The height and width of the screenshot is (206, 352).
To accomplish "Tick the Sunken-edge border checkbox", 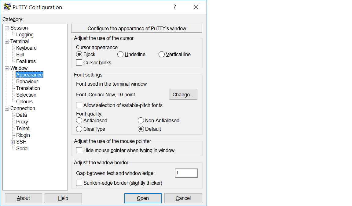I will click(x=79, y=183).
